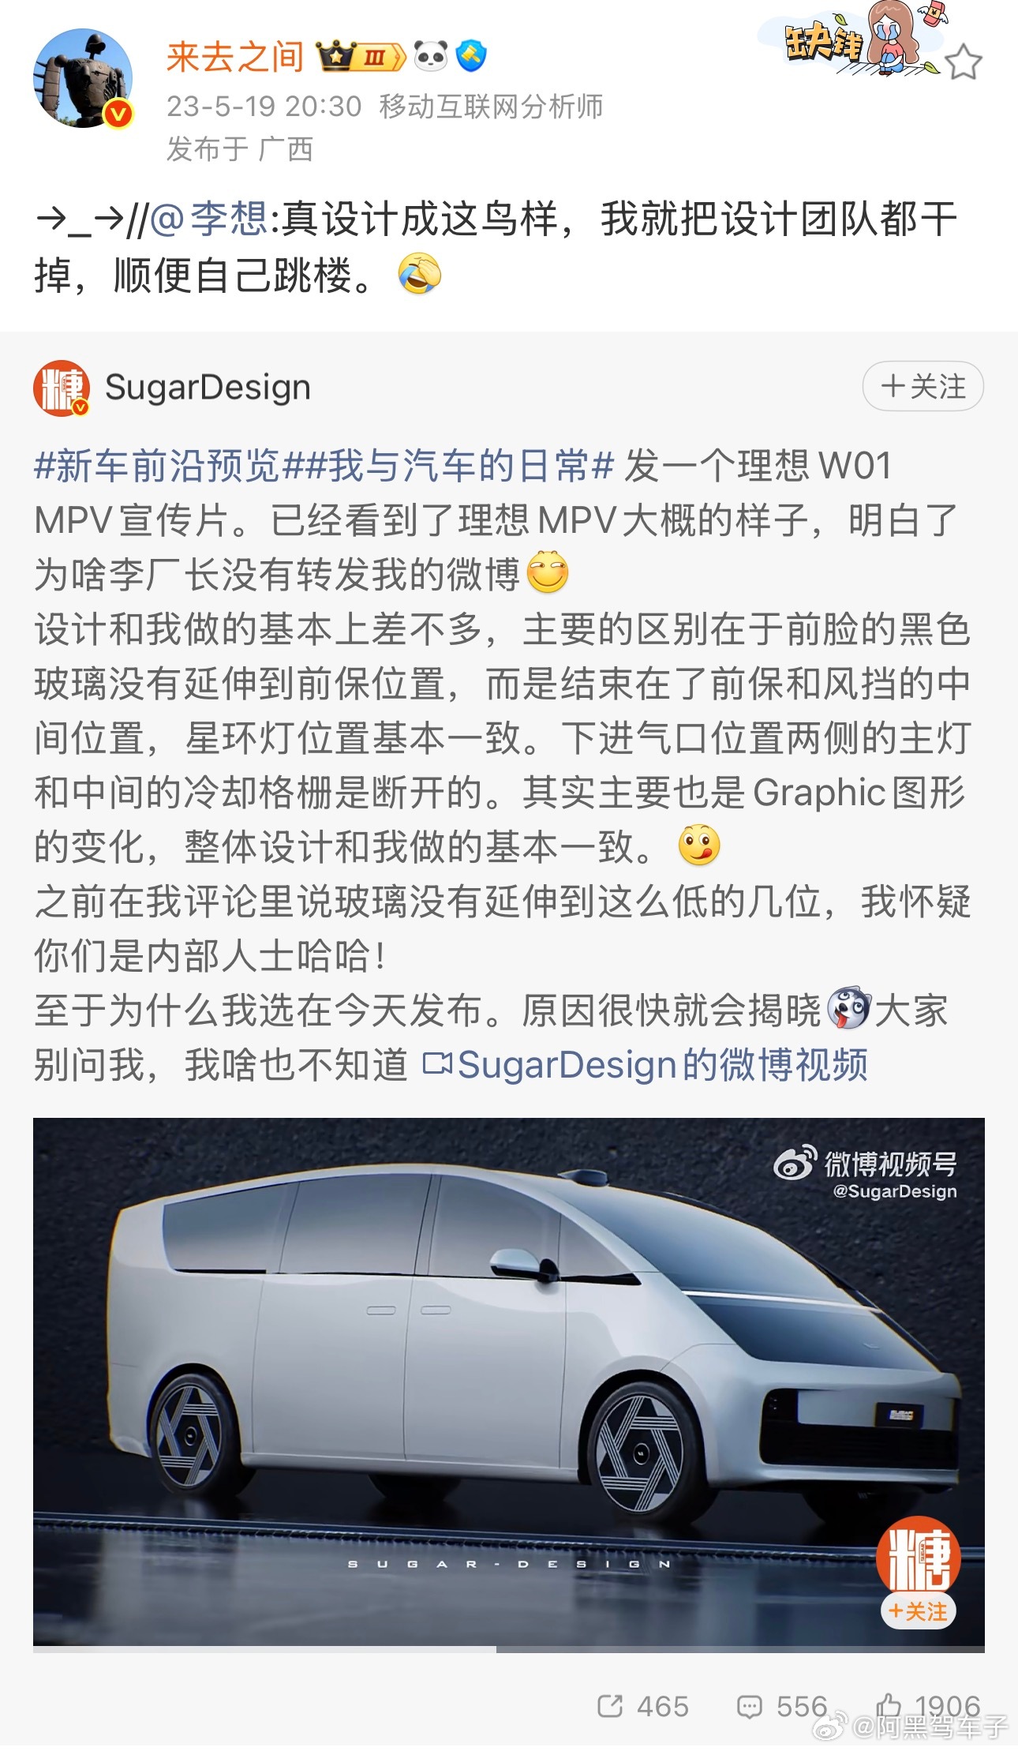This screenshot has width=1018, height=1751.
Task: Tap the +关注 overlay on video
Action: (x=918, y=1611)
